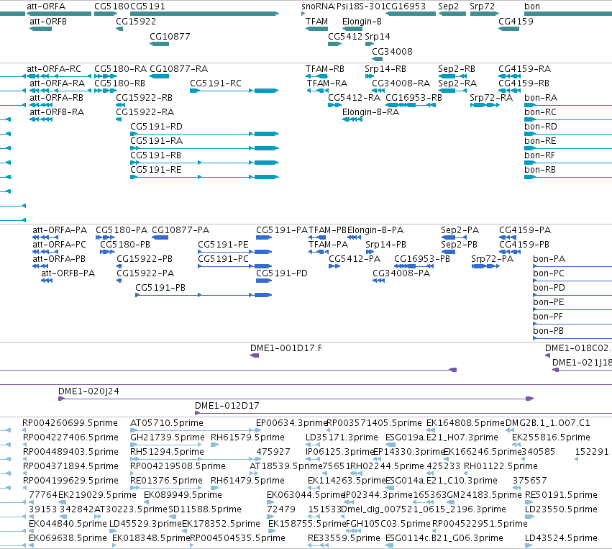The width and height of the screenshot is (612, 549).
Task: Click the Sep2 gene label
Action: click(448, 6)
